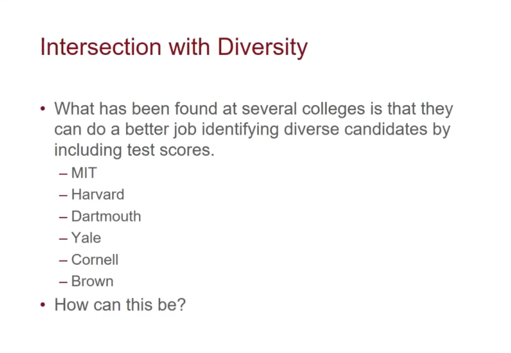511x353 pixels.
Task: Click the red bullet before "What has been"
Action: (43, 108)
